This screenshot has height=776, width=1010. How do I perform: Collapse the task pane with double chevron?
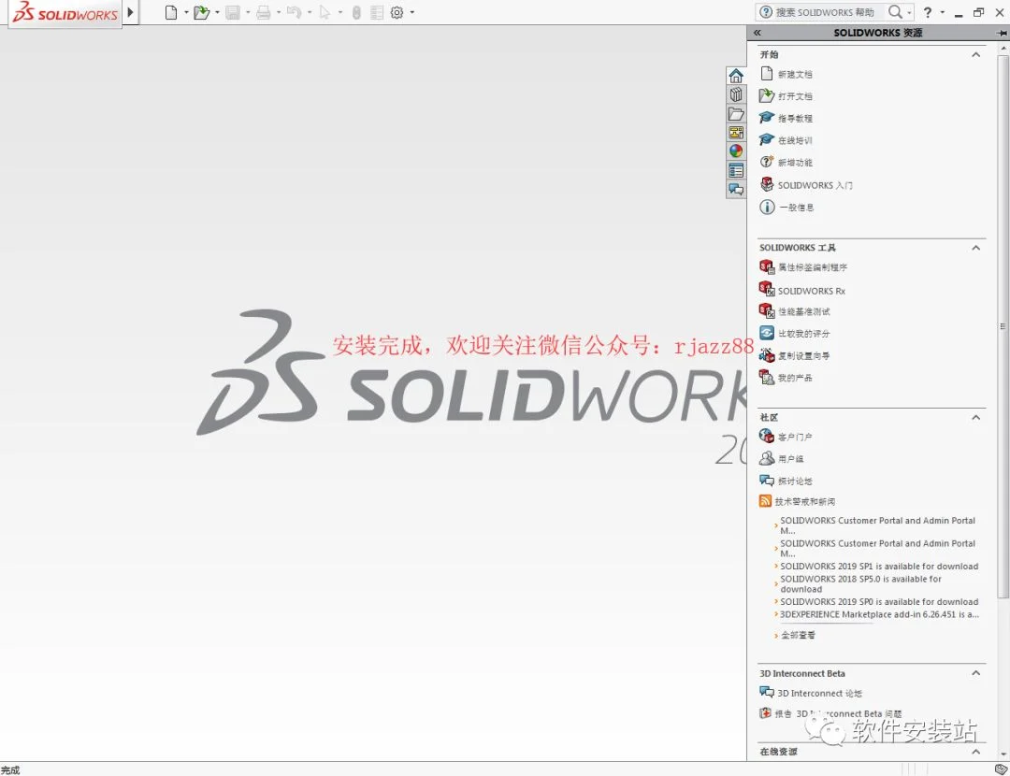click(x=757, y=33)
